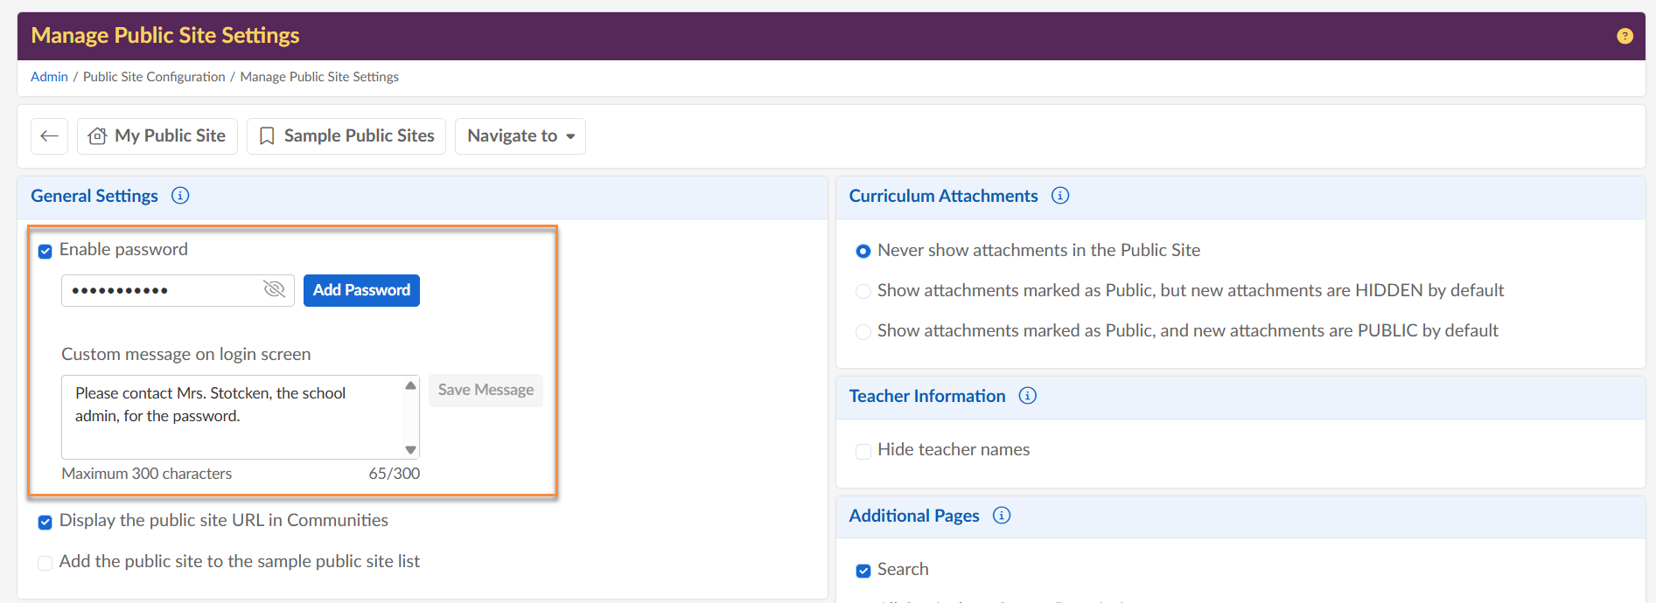Select attachments HIDDEN by default radio option
Image resolution: width=1656 pixels, height=603 pixels.
coord(863,291)
